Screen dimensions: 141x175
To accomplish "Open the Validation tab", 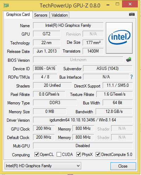I will click(59, 15).
